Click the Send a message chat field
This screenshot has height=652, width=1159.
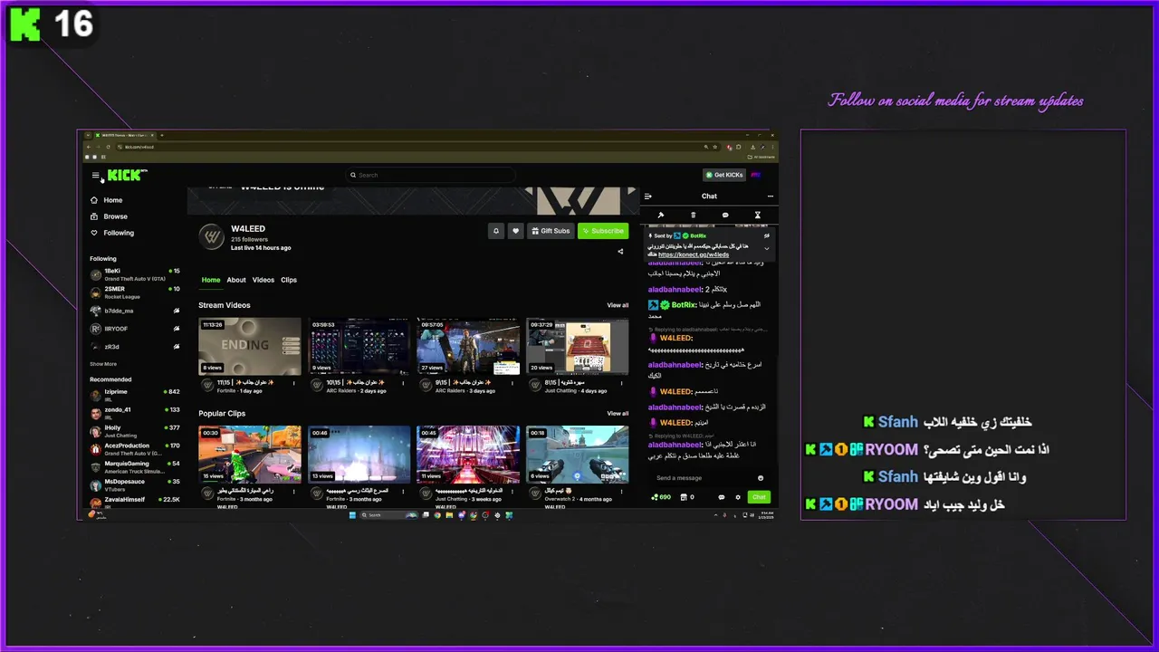[x=704, y=478]
